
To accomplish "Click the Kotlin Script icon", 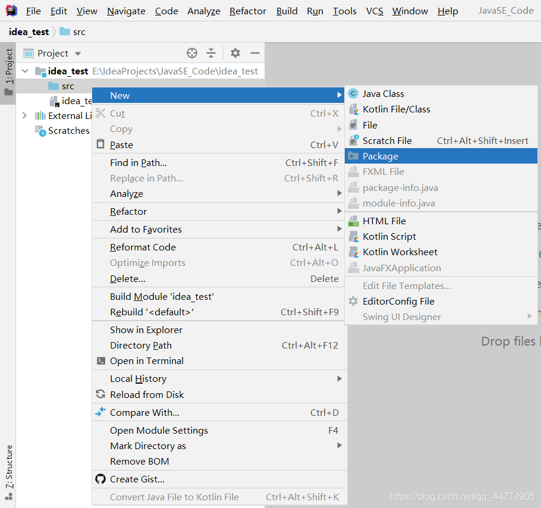I will [354, 236].
